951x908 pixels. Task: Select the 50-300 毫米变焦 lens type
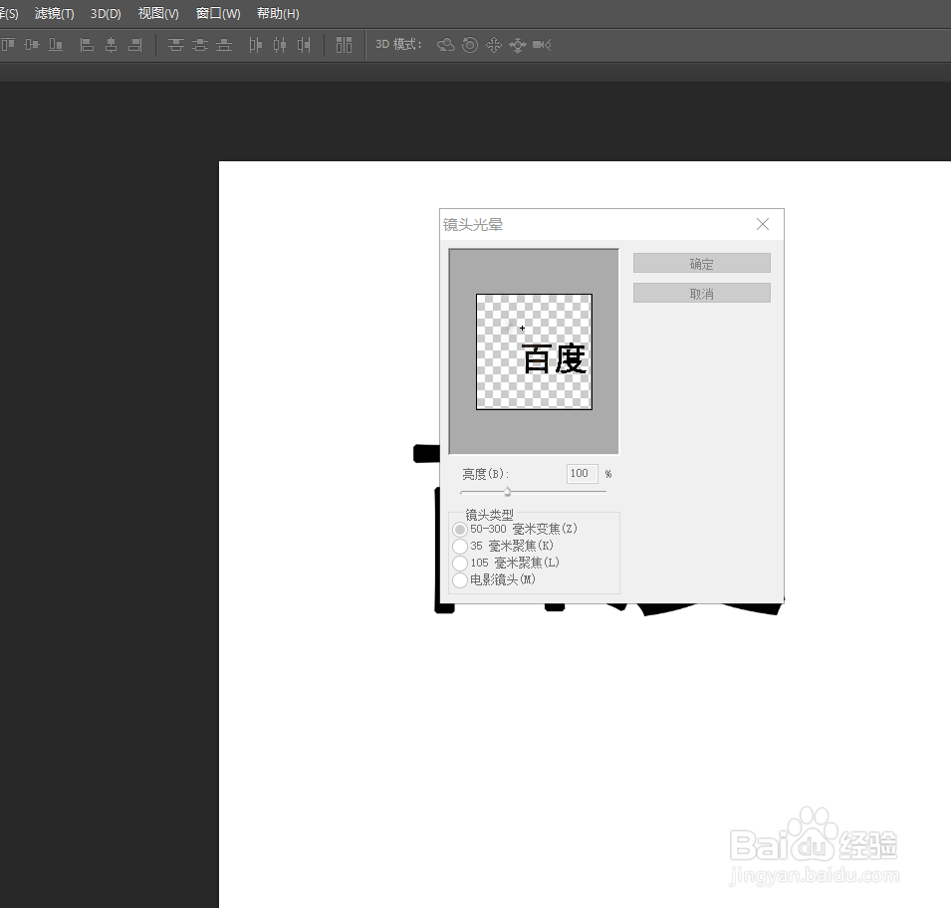pos(460,529)
